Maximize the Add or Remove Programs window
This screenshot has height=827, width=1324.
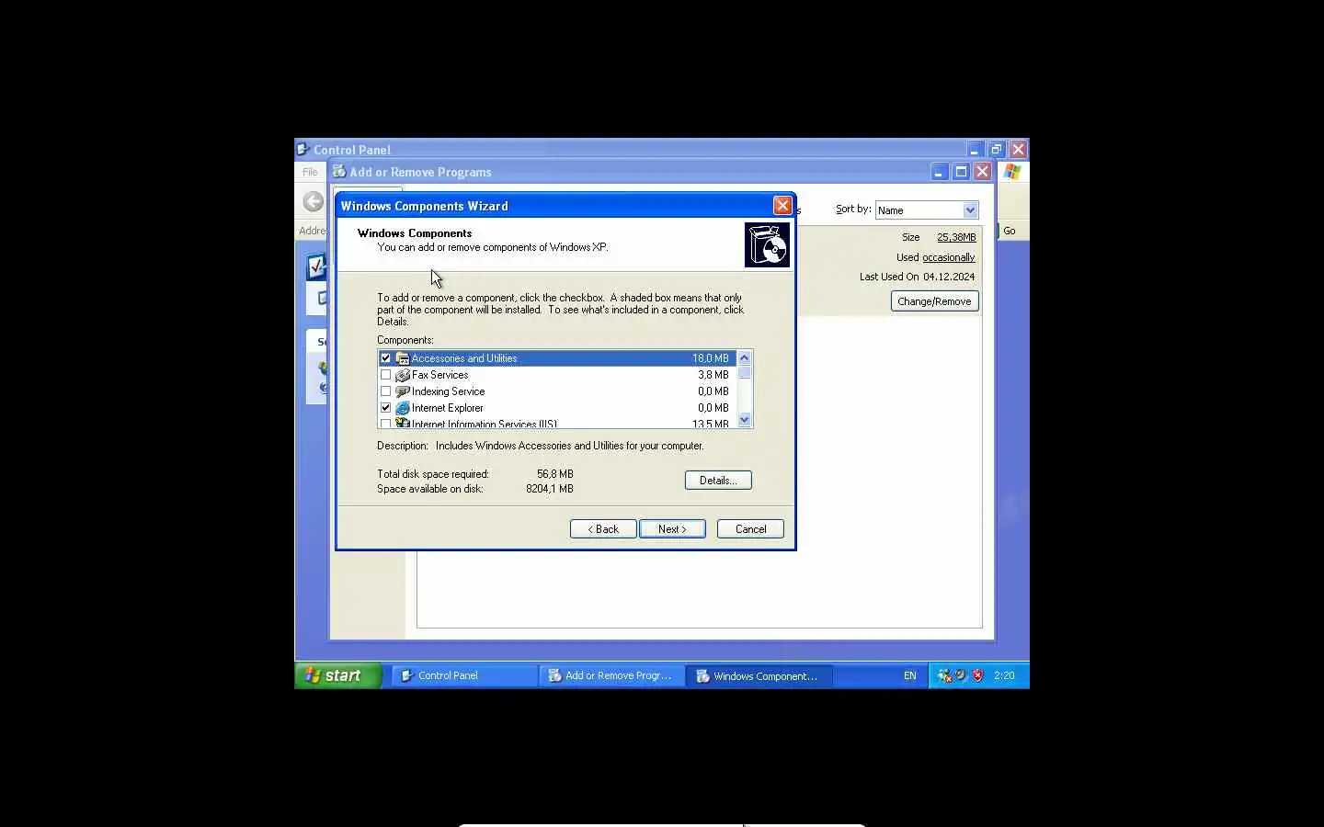(961, 172)
